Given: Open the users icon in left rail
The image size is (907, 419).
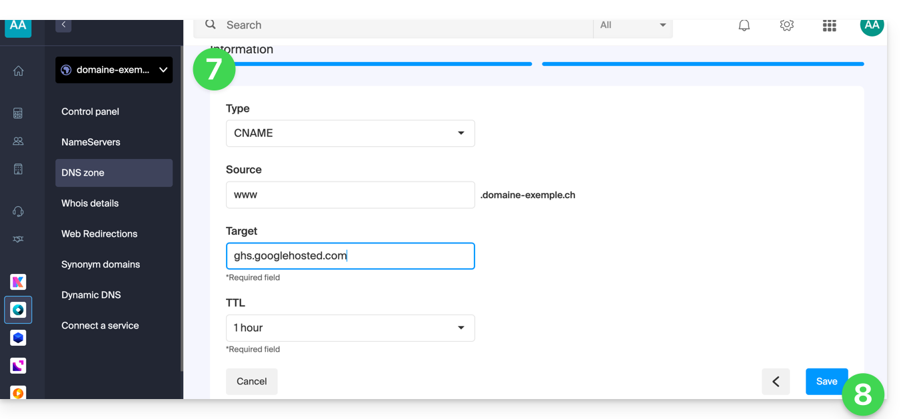Looking at the screenshot, I should [18, 141].
